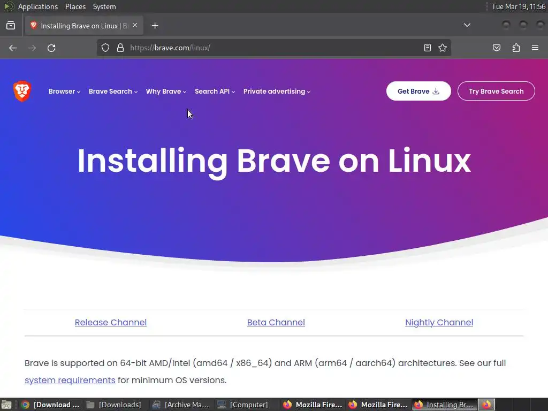Expand the Why Brave nav dropdown
The width and height of the screenshot is (548, 411).
click(x=166, y=91)
